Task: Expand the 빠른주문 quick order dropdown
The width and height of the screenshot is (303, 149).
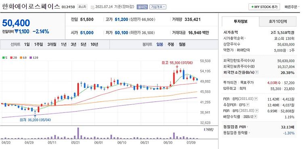Action: click(x=292, y=7)
